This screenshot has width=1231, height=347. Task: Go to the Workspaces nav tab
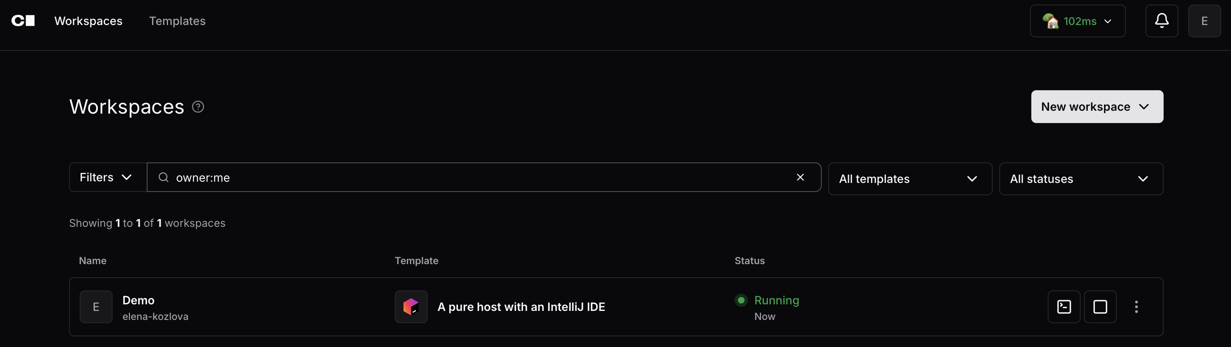pyautogui.click(x=88, y=21)
